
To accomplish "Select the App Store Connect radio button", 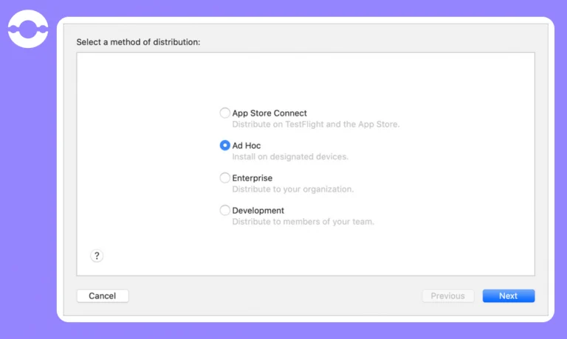I will click(224, 113).
